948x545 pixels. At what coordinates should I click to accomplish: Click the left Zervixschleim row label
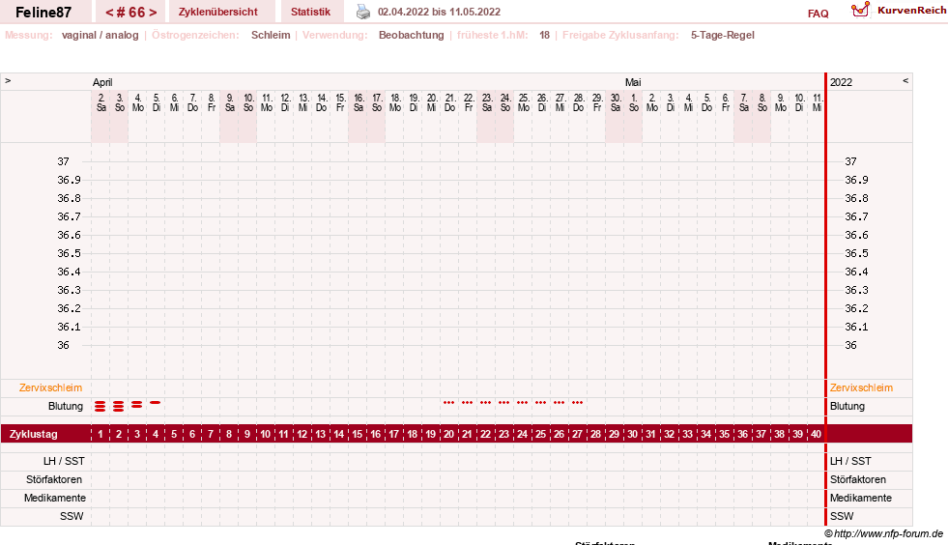[51, 387]
